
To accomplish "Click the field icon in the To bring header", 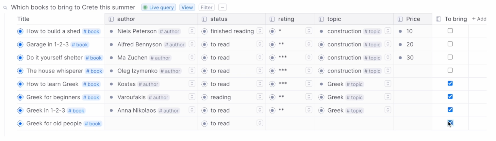I will [x=439, y=19].
